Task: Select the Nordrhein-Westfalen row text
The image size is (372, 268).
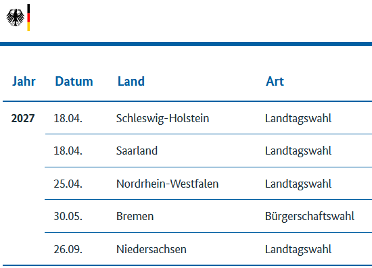Action: (167, 184)
